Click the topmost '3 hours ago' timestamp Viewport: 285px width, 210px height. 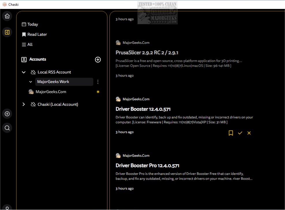(124, 19)
